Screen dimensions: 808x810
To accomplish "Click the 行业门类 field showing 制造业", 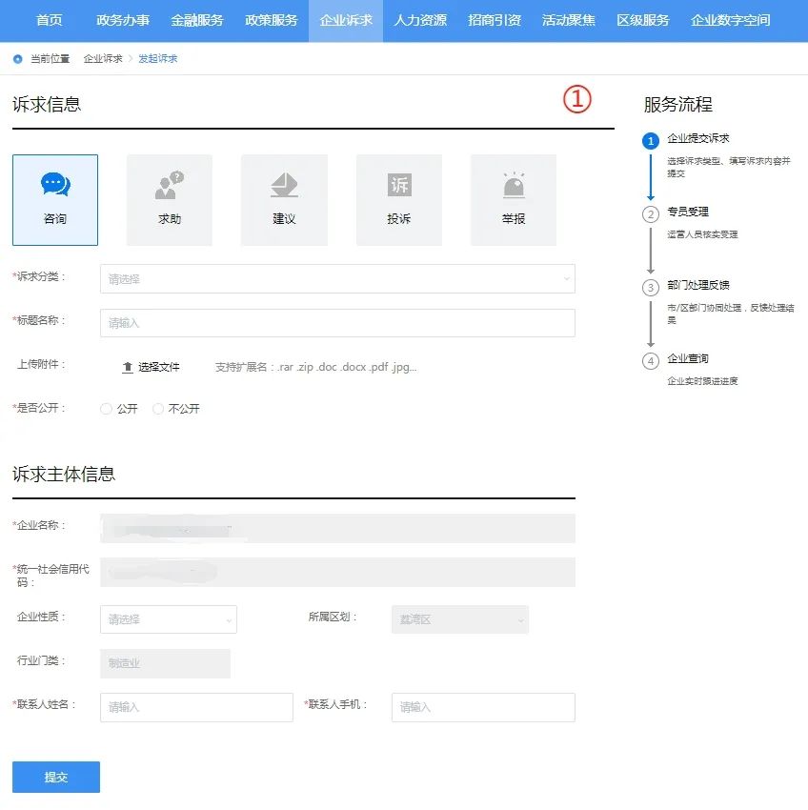I will click(166, 663).
